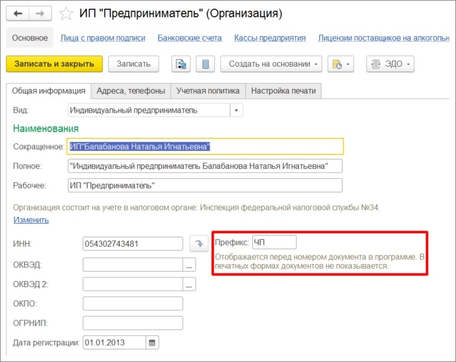Click the Дата регистрации date field
Screen dimensions: 456x362
114,343
